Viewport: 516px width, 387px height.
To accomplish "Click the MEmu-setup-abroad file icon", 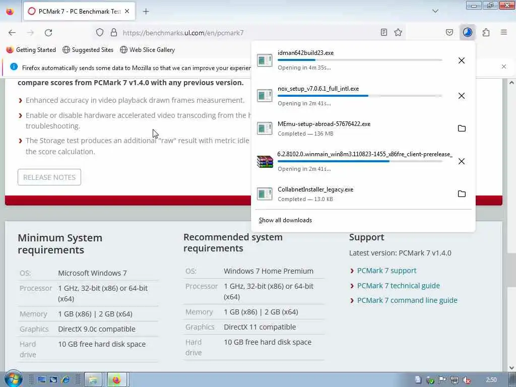I will pyautogui.click(x=265, y=128).
